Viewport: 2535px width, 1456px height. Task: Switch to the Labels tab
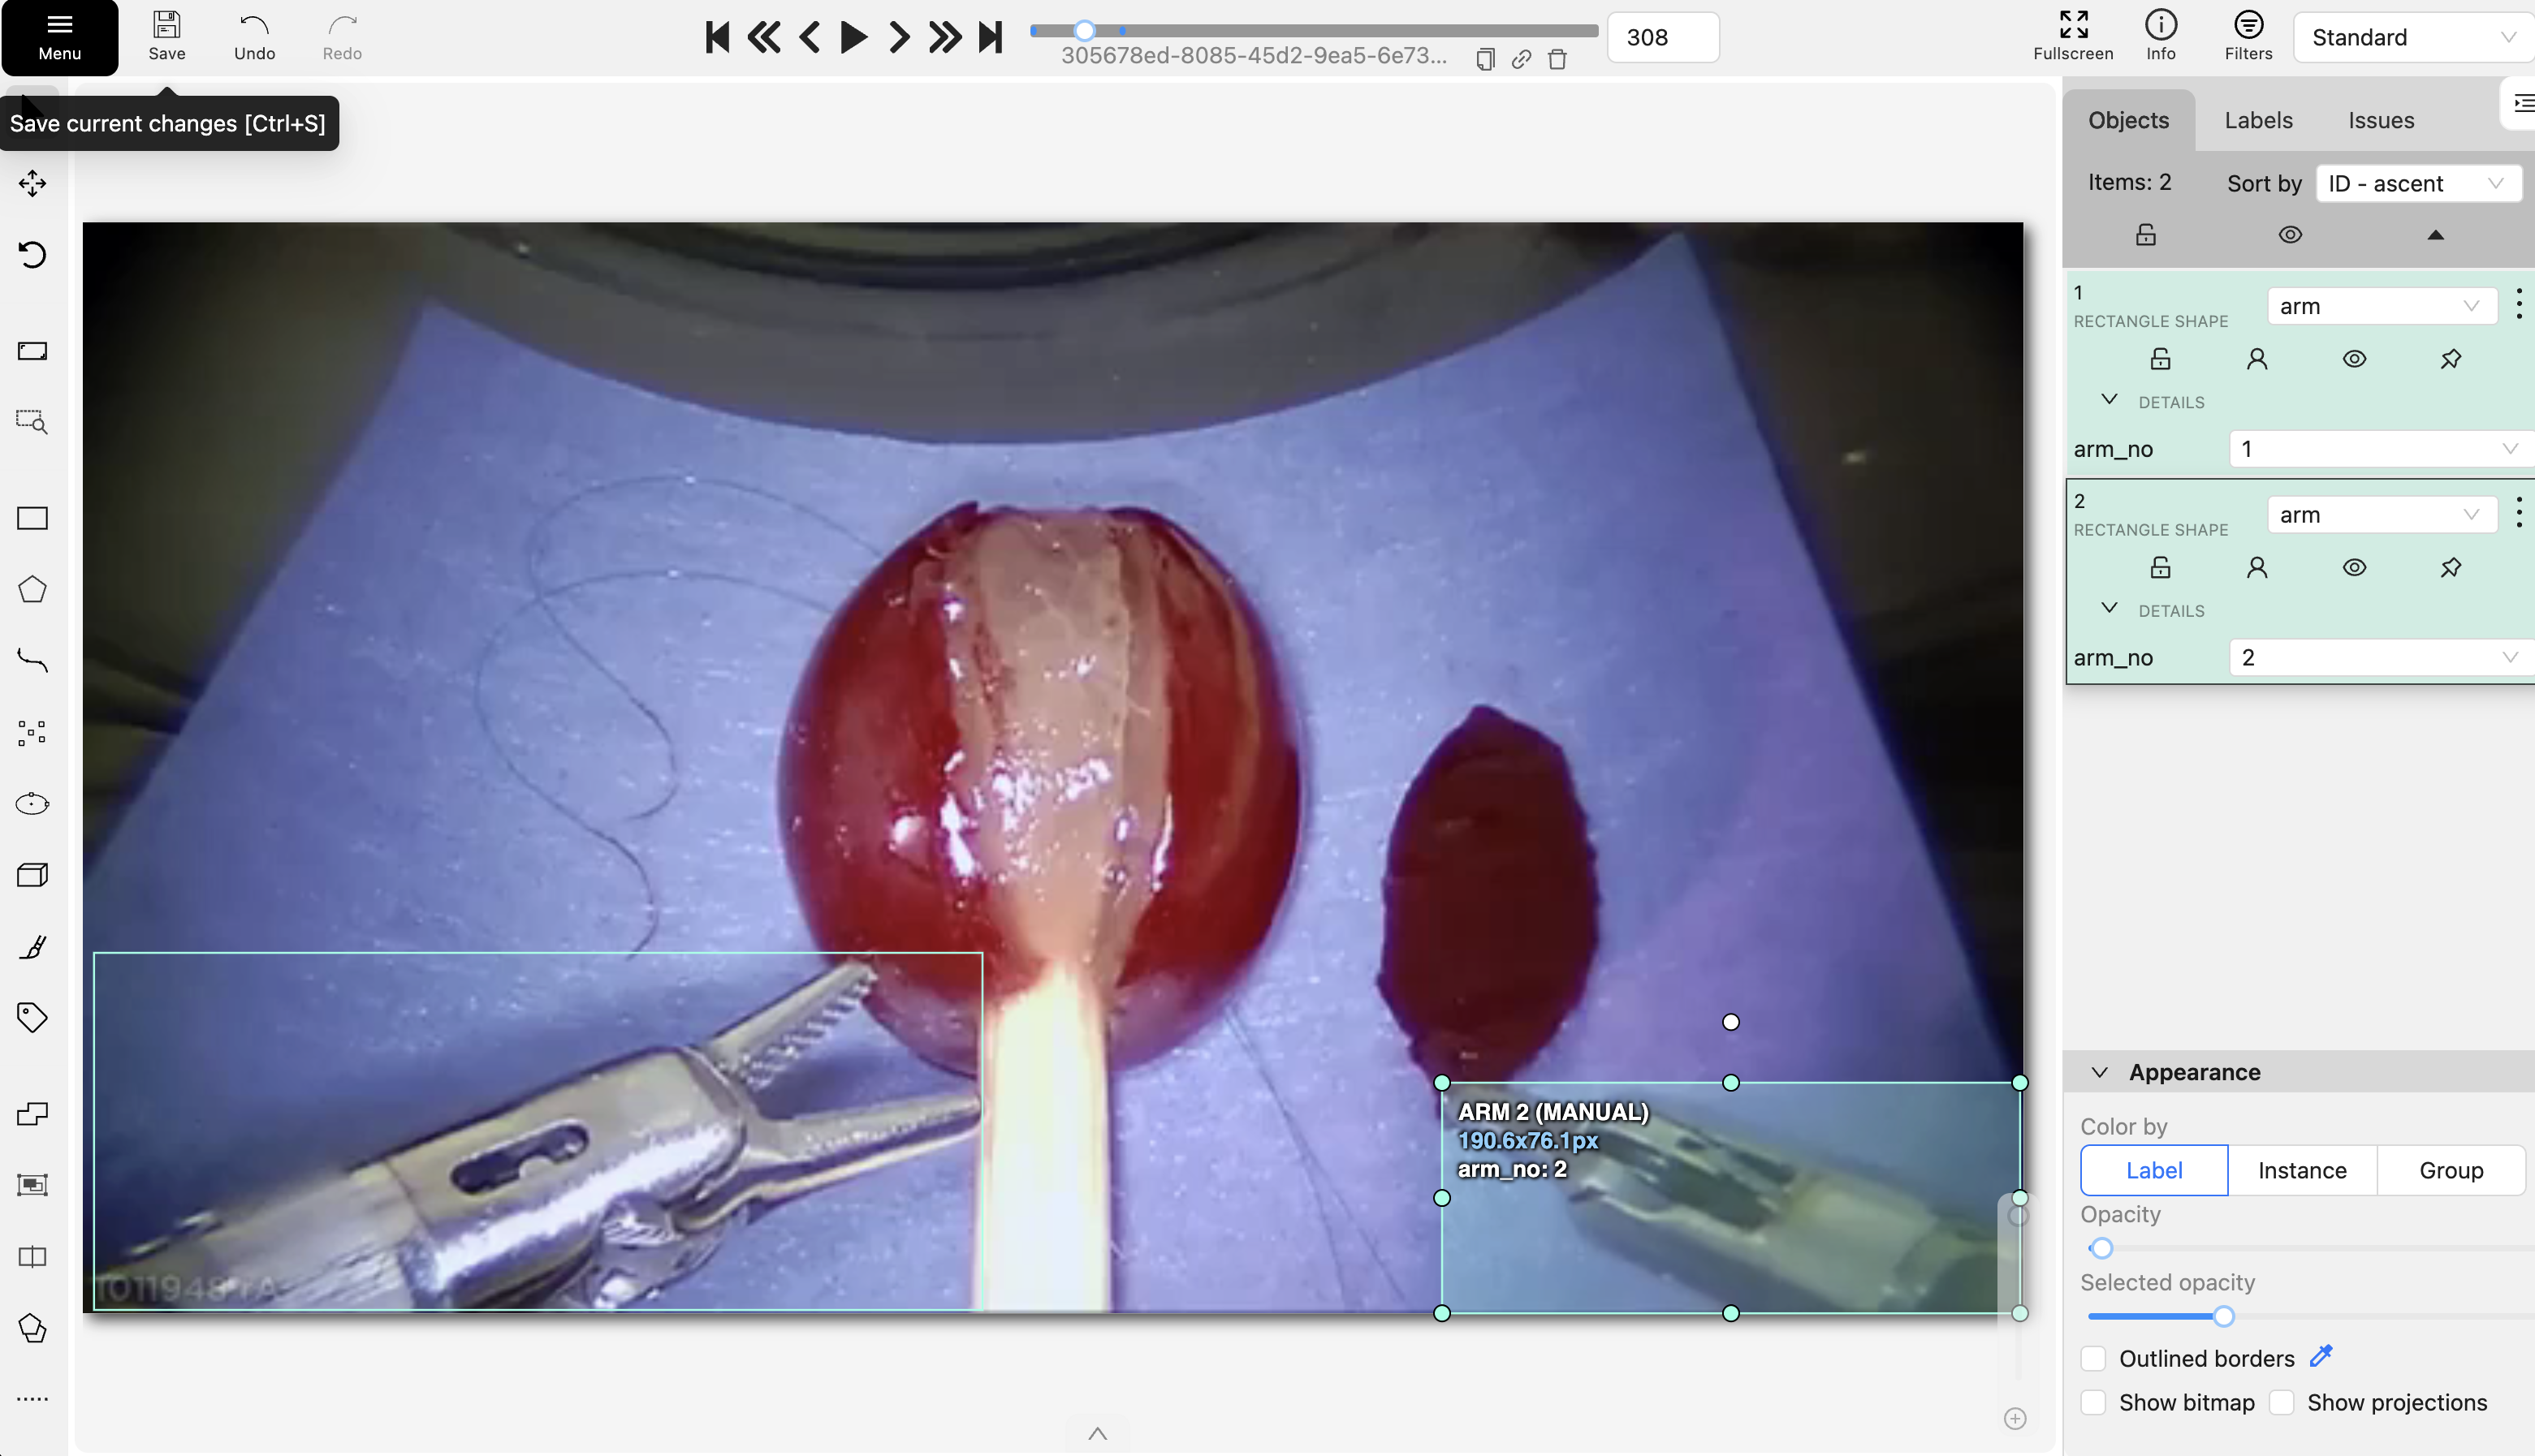tap(2258, 120)
